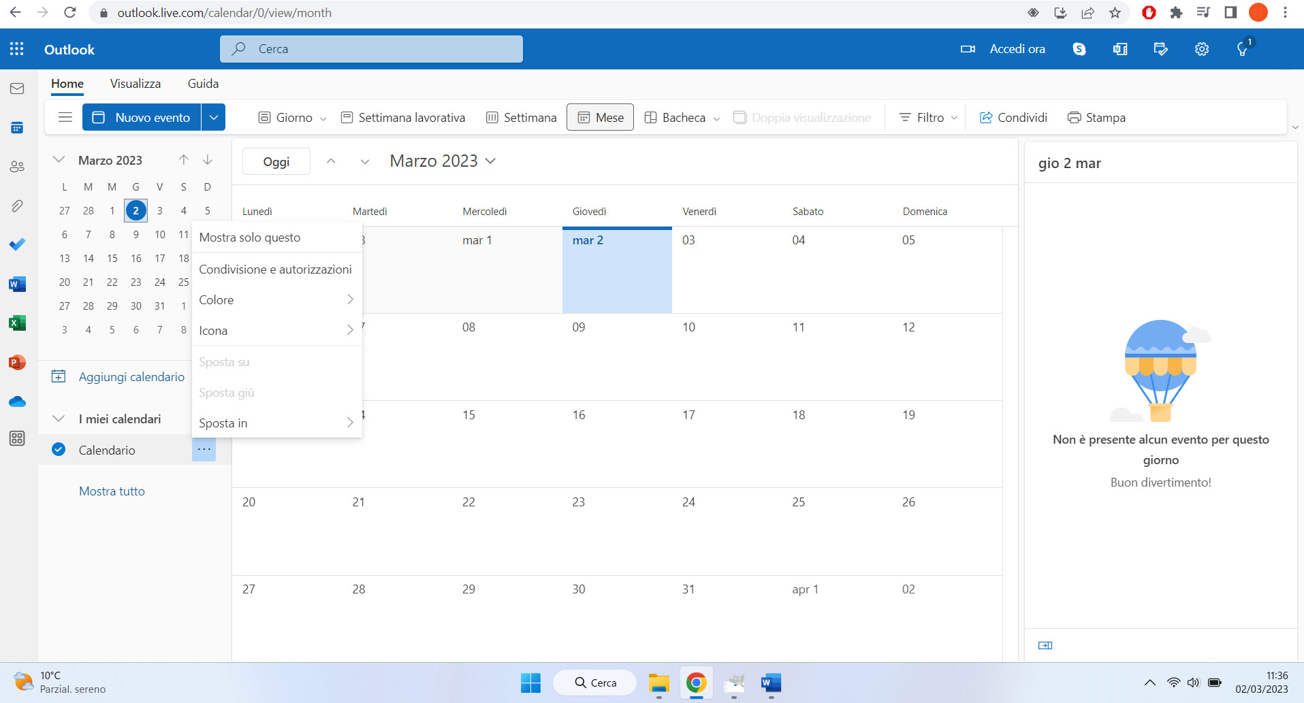Open OneNote from the top bar

(x=1119, y=48)
